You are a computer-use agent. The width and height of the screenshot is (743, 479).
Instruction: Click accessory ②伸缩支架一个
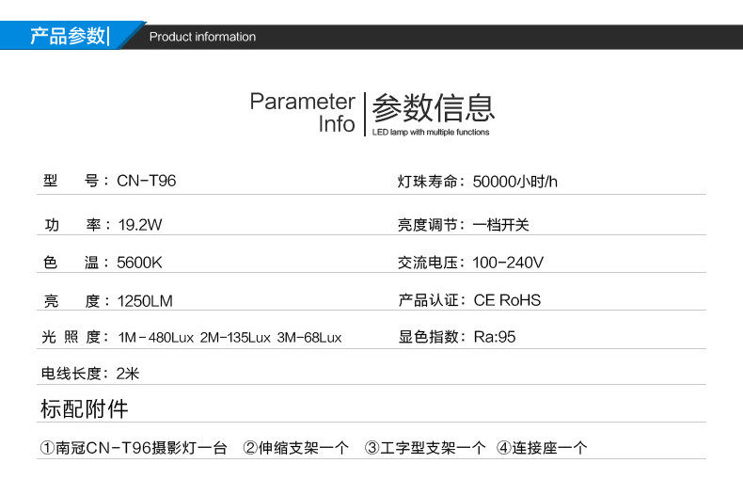point(295,448)
